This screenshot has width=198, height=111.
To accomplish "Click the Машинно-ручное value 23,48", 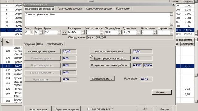I will pyautogui.click(x=70, y=51).
